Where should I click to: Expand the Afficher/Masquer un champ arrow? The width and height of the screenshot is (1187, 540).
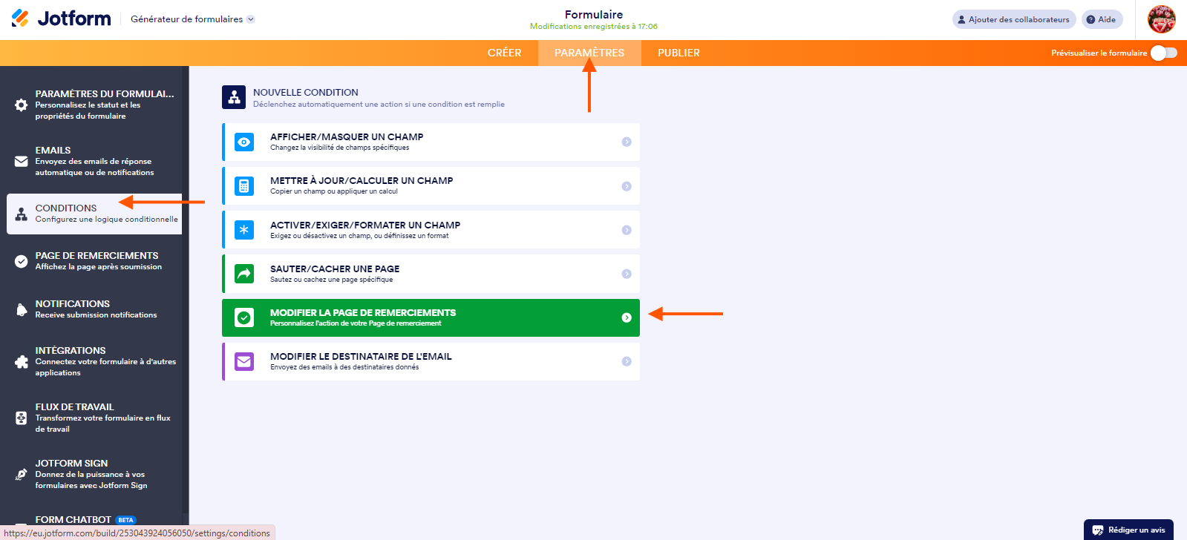pyautogui.click(x=627, y=142)
